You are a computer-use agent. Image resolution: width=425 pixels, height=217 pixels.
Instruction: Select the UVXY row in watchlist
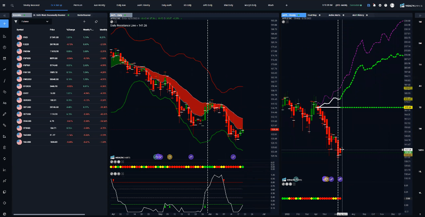tap(61, 93)
